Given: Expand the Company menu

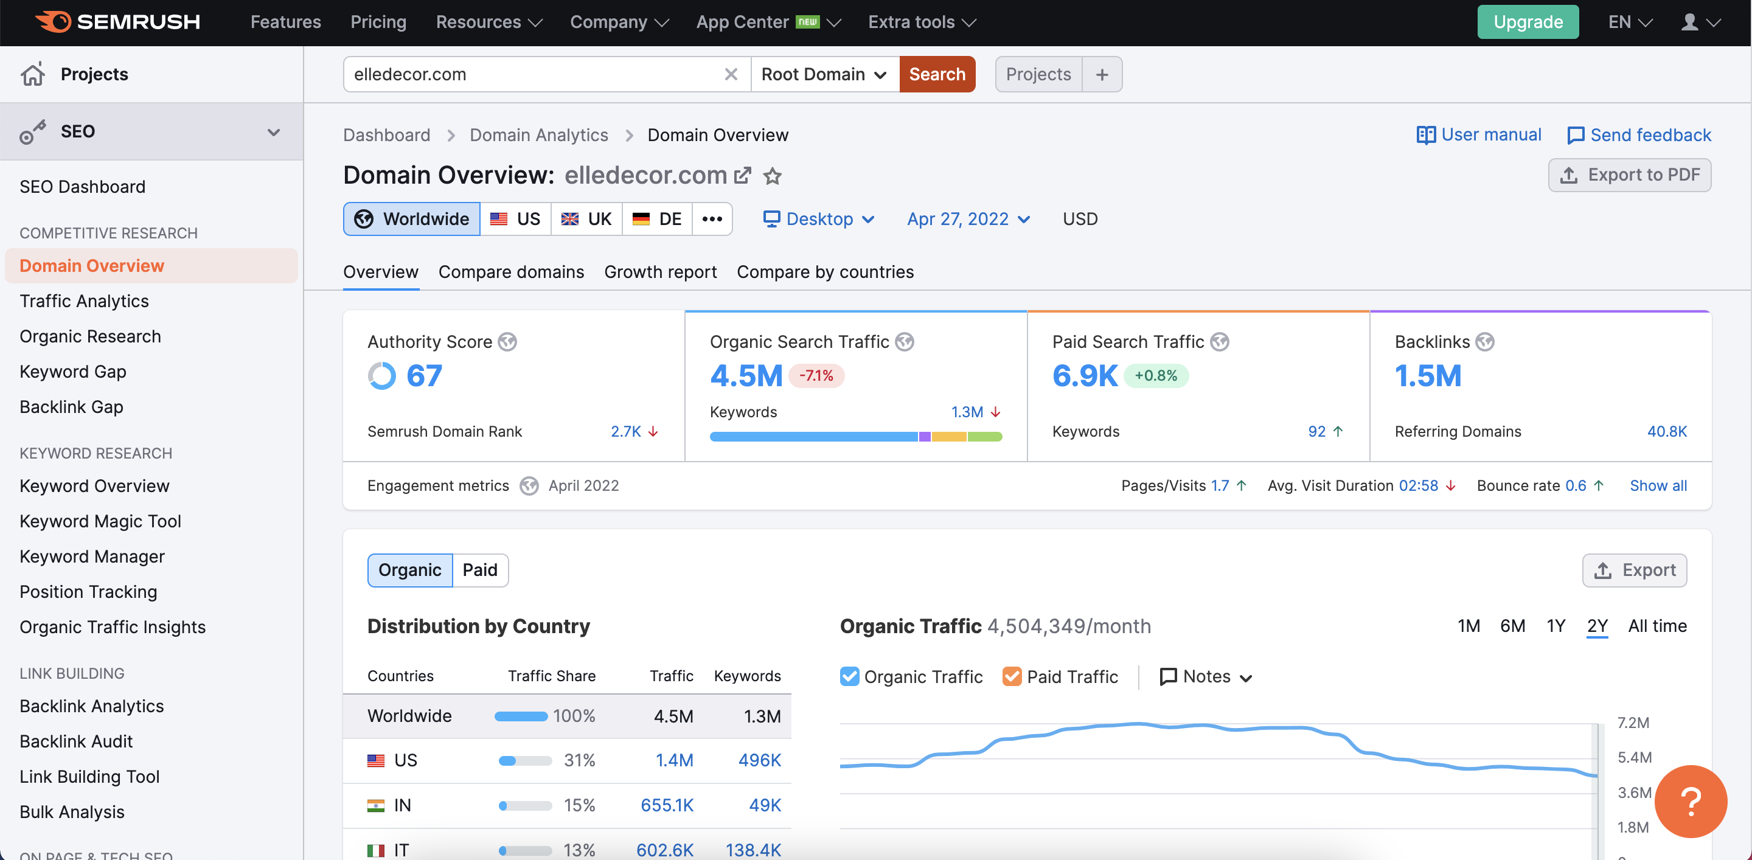Looking at the screenshot, I should (x=619, y=23).
